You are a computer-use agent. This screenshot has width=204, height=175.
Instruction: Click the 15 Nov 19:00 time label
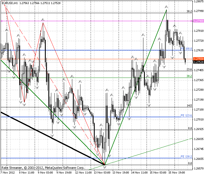(177, 173)
